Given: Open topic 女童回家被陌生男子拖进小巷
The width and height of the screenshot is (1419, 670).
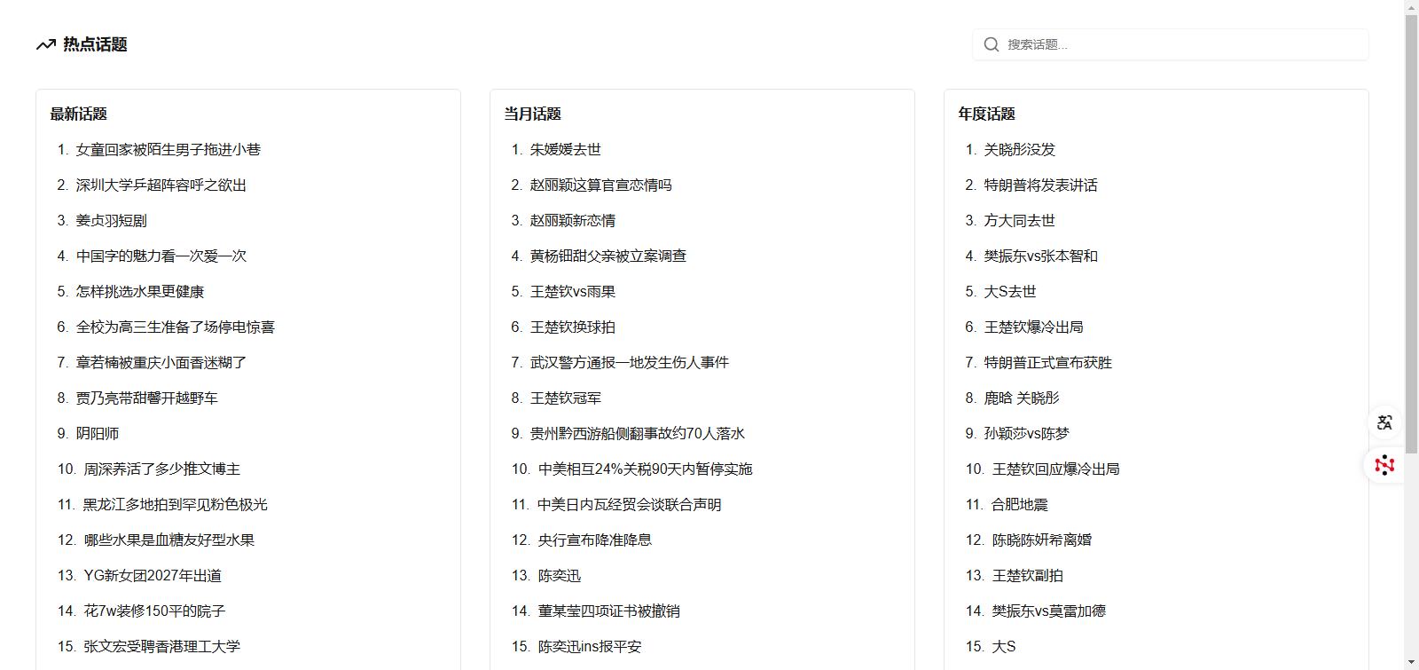Looking at the screenshot, I should (168, 150).
